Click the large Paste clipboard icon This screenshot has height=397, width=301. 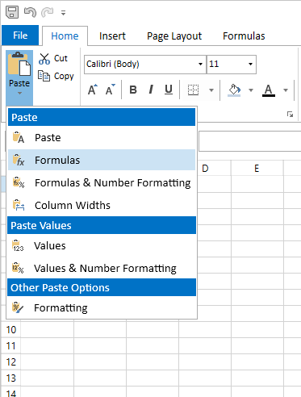19,65
